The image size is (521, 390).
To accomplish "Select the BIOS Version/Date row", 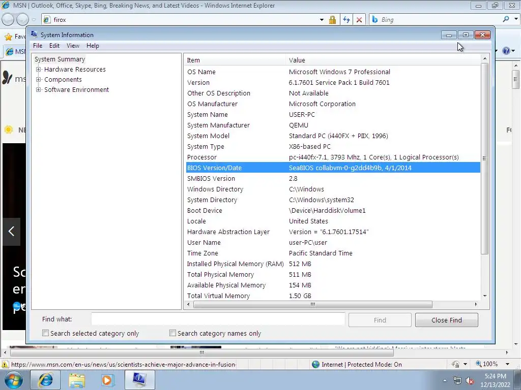I will point(333,168).
